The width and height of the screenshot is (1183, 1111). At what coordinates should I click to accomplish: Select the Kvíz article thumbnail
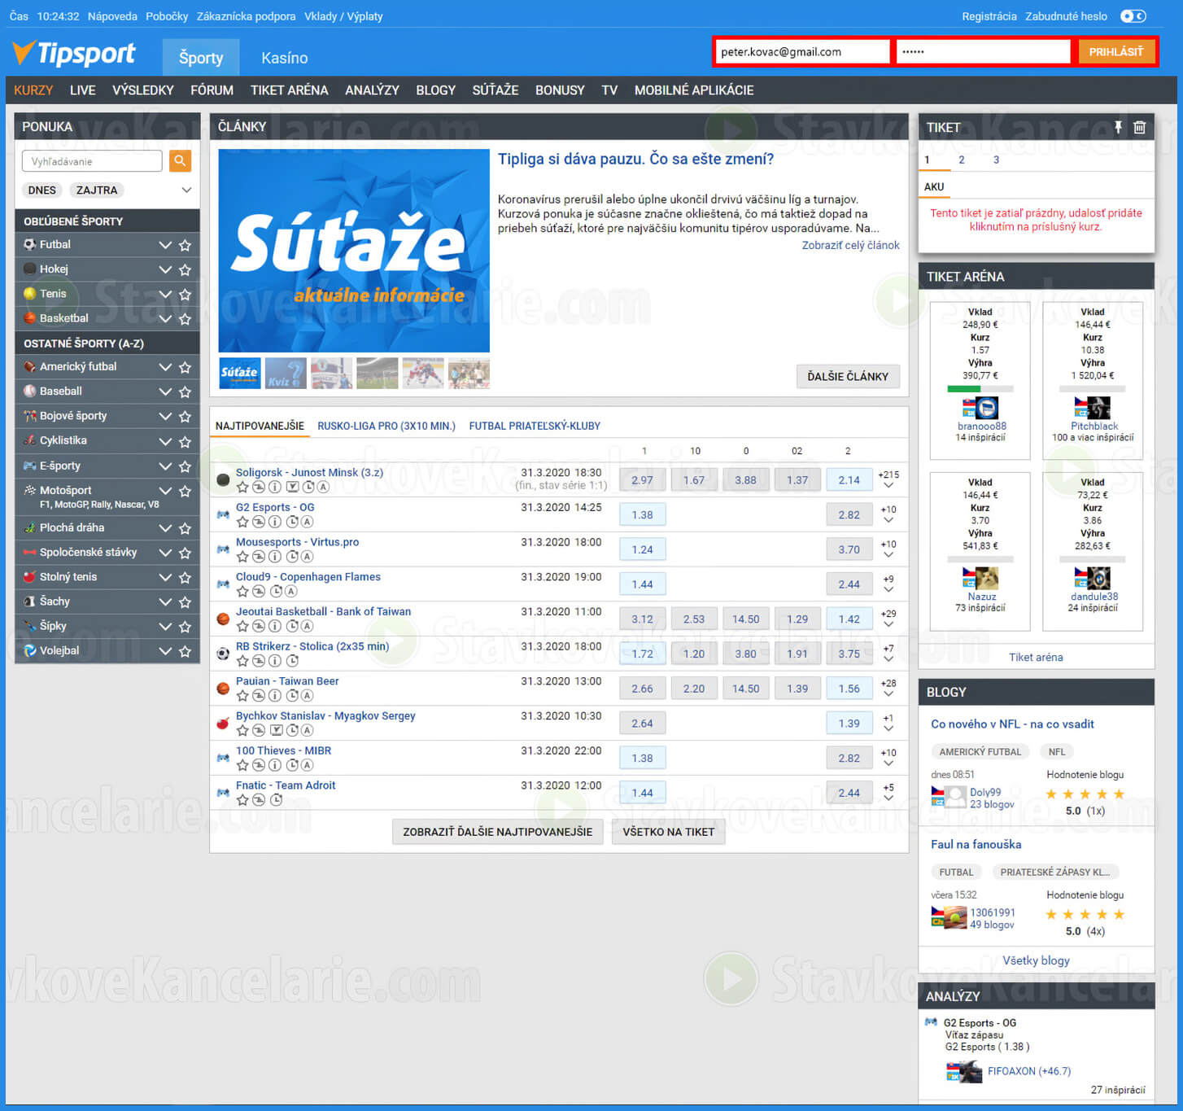tap(286, 373)
